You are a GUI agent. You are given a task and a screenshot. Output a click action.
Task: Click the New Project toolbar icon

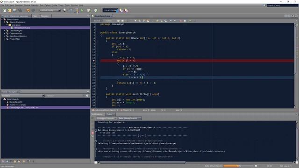pyautogui.click(x=9, y=10)
